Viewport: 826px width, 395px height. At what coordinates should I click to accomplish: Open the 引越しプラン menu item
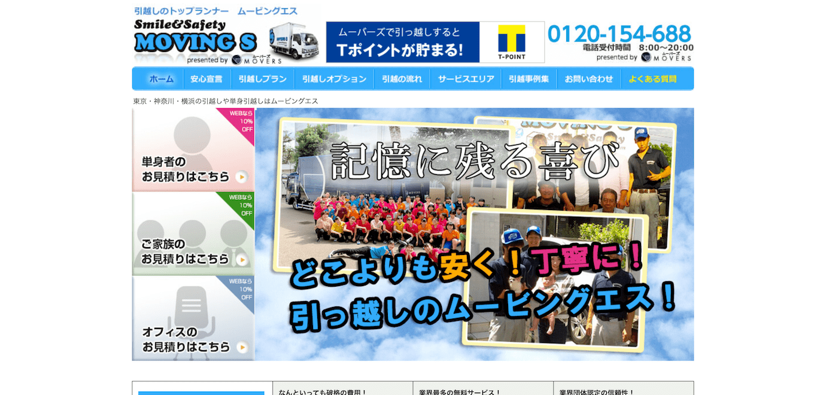click(x=262, y=78)
